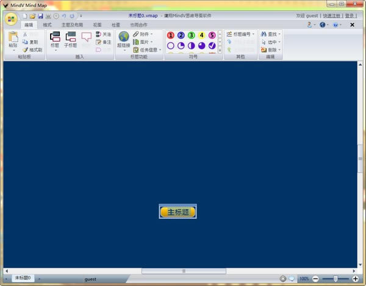Click the green number 3 priority marker
This screenshot has height=286, width=366.
192,35
